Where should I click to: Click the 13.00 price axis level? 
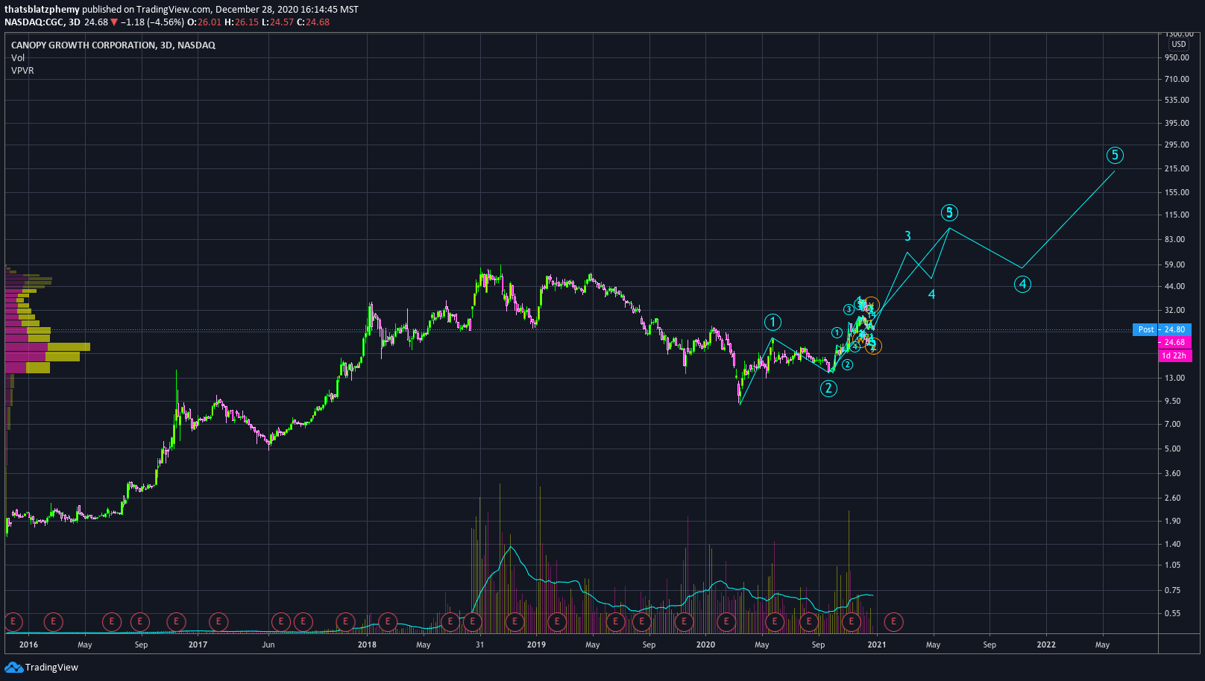[1174, 378]
